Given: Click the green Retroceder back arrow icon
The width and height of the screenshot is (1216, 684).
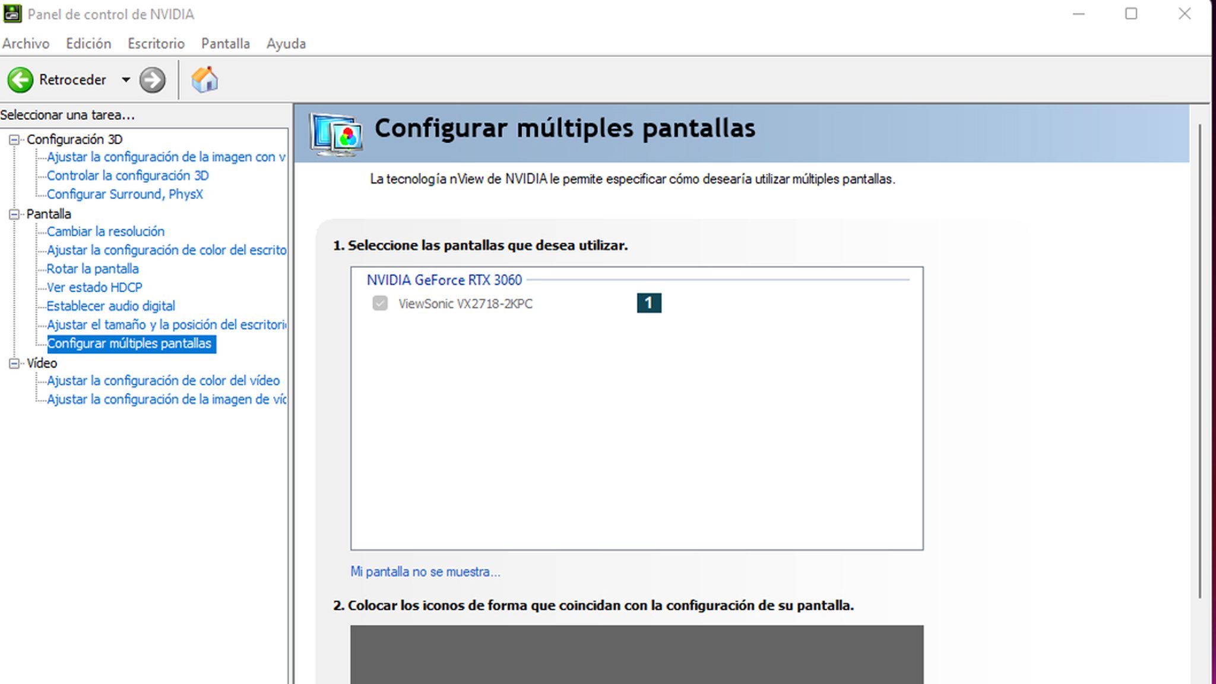Looking at the screenshot, I should pyautogui.click(x=20, y=80).
